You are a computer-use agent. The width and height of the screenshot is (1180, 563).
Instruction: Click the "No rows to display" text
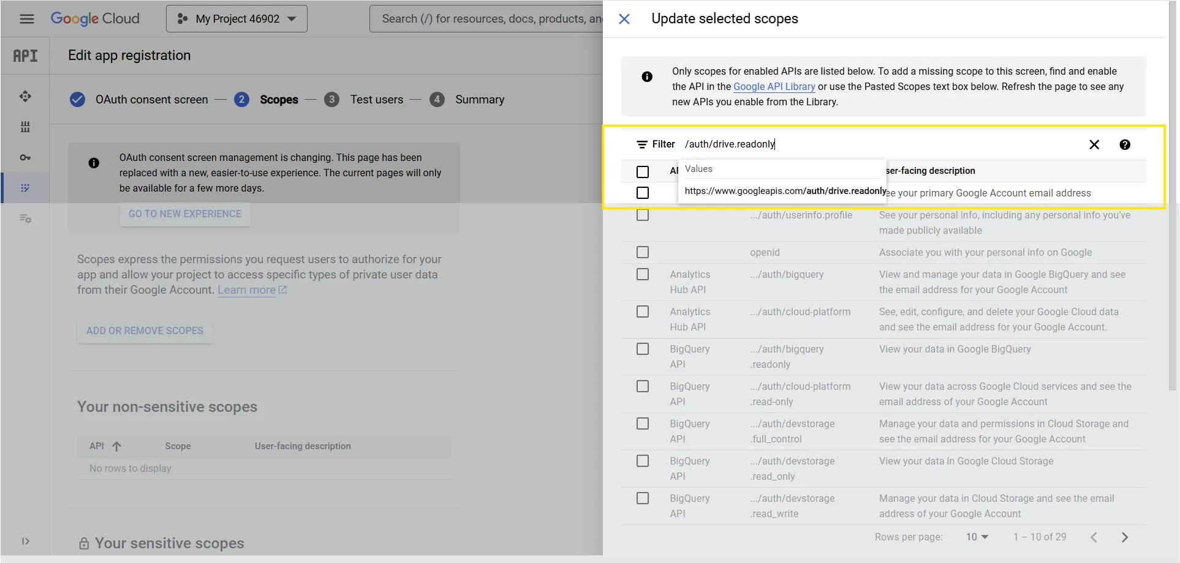click(x=130, y=469)
